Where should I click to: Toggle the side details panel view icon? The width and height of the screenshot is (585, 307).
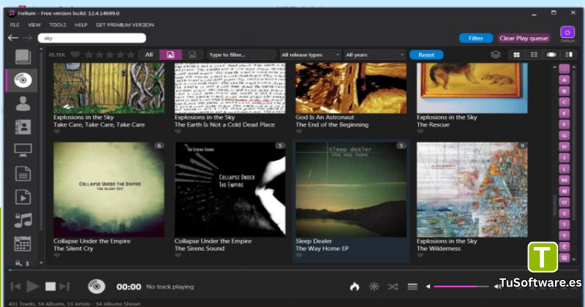point(569,55)
